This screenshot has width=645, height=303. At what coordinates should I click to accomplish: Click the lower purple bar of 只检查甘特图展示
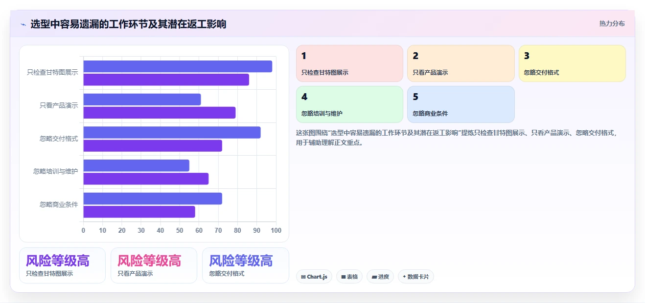coord(166,80)
